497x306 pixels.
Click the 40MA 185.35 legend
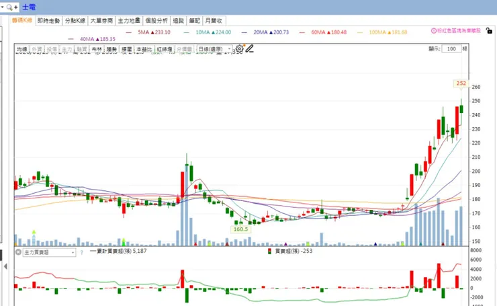point(97,39)
